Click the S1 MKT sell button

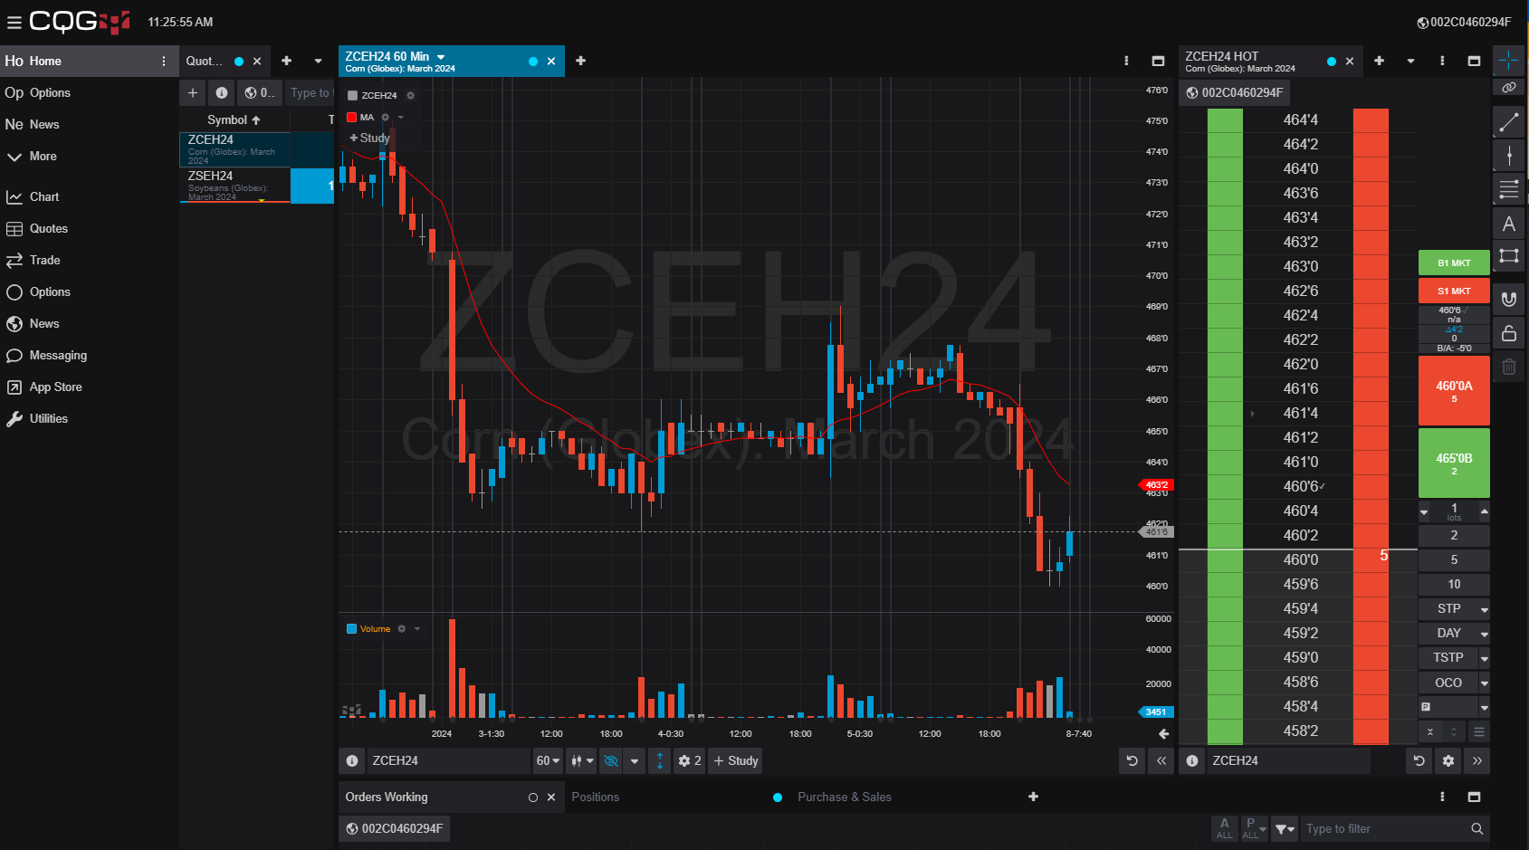coord(1453,291)
